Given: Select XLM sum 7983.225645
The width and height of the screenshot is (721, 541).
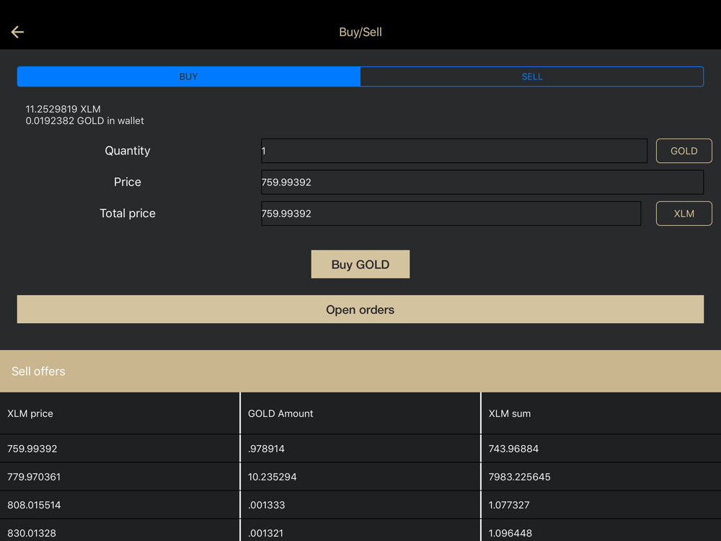Looking at the screenshot, I should pos(519,477).
